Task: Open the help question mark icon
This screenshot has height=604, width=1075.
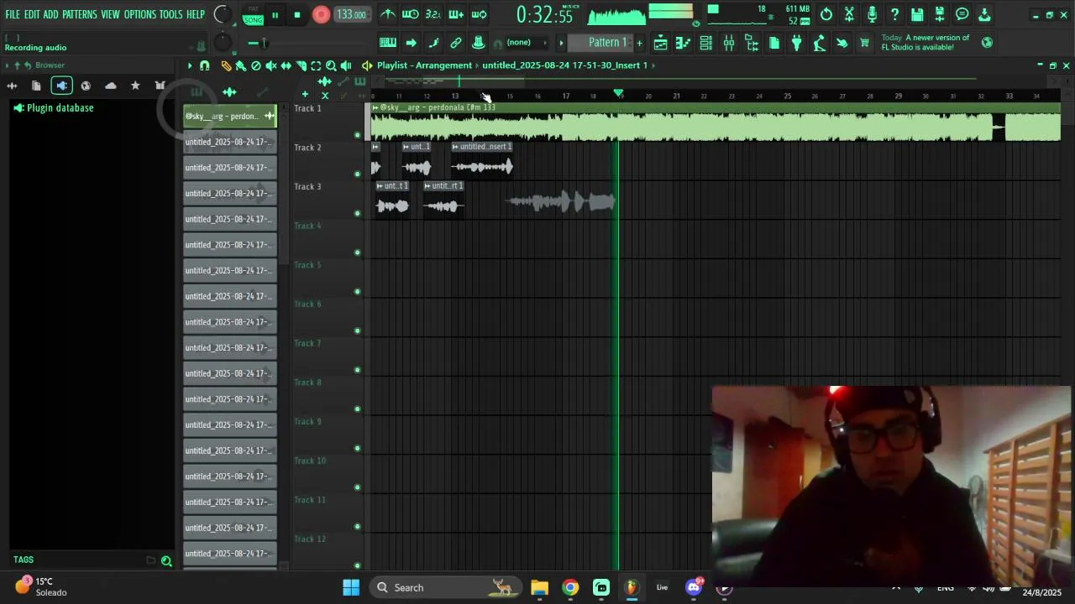Action: point(894,14)
